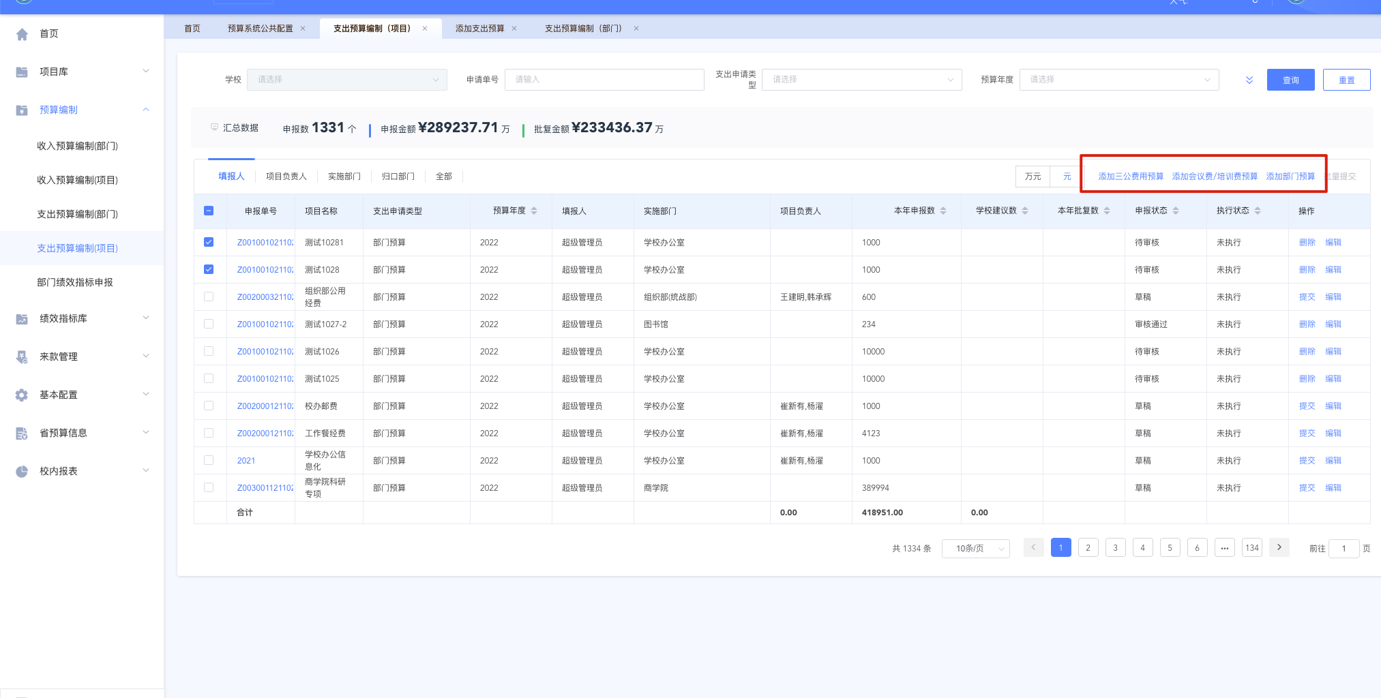Switch to the 项目负责人 tab
This screenshot has width=1381, height=698.
point(286,177)
